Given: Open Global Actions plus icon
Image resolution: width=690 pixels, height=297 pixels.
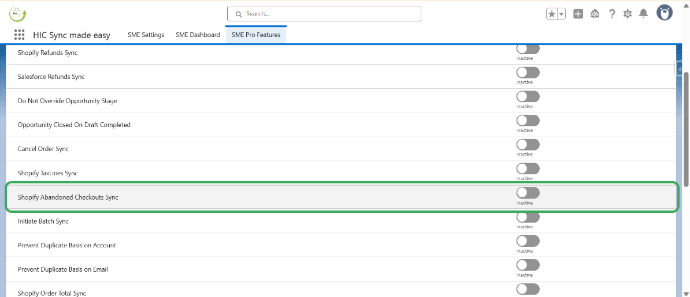Looking at the screenshot, I should pyautogui.click(x=578, y=14).
